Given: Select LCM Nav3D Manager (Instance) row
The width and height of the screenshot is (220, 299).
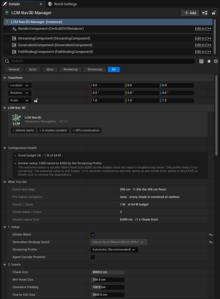Looking at the screenshot, I should [x=108, y=22].
